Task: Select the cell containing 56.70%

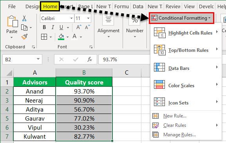Action: click(x=84, y=109)
